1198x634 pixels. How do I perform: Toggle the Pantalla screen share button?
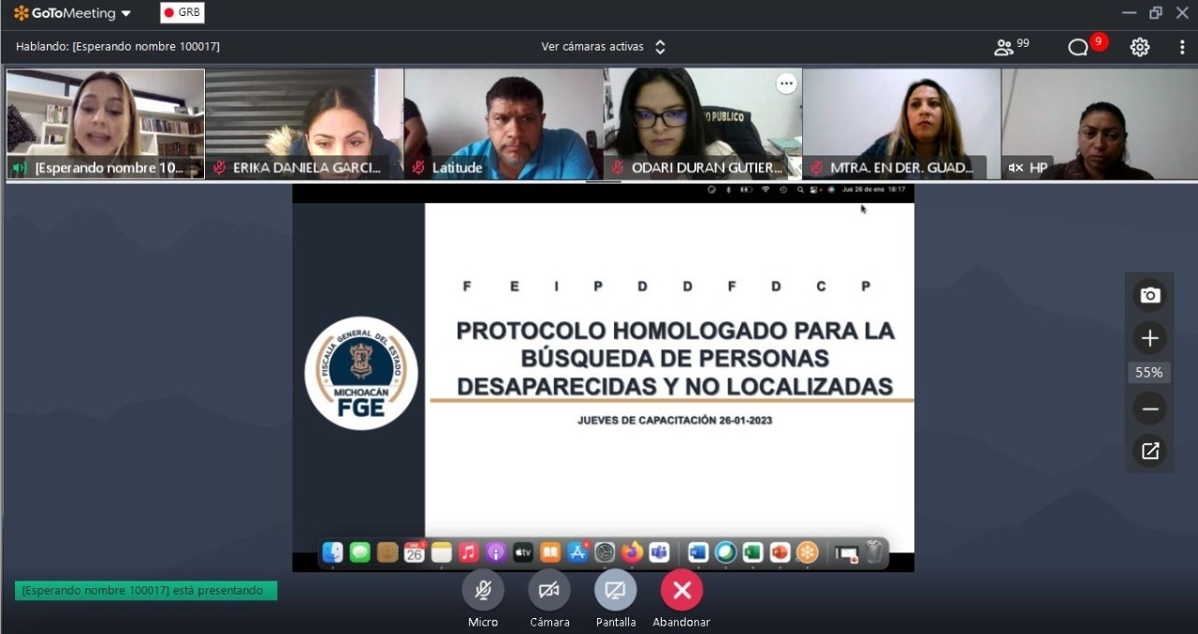(615, 590)
